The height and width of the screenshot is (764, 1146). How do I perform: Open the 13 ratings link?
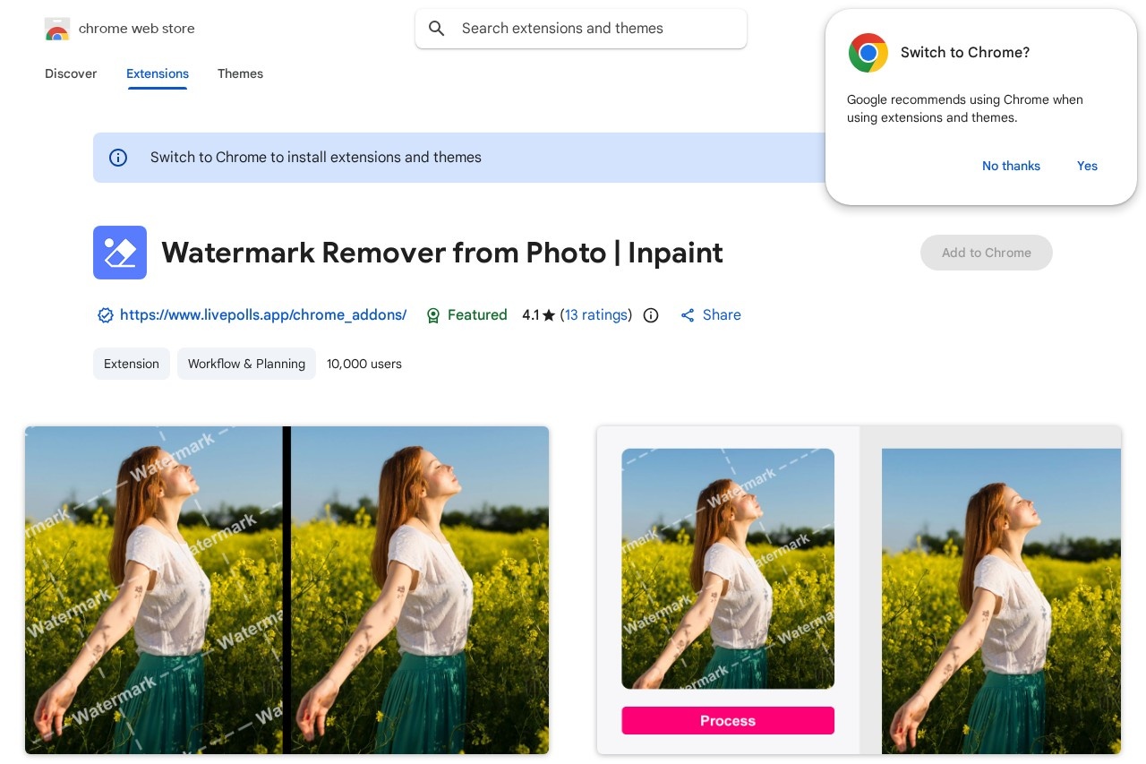click(596, 315)
